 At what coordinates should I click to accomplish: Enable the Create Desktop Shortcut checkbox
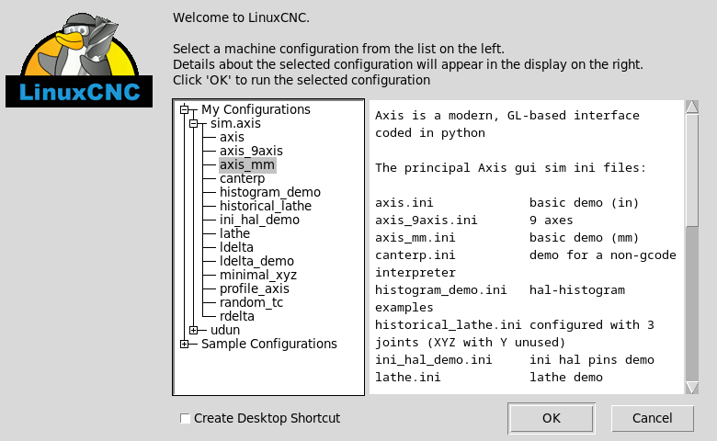(186, 418)
